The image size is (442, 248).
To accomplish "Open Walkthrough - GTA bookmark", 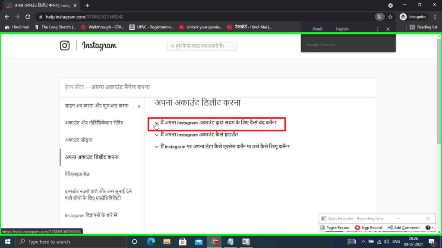I will pos(103,27).
